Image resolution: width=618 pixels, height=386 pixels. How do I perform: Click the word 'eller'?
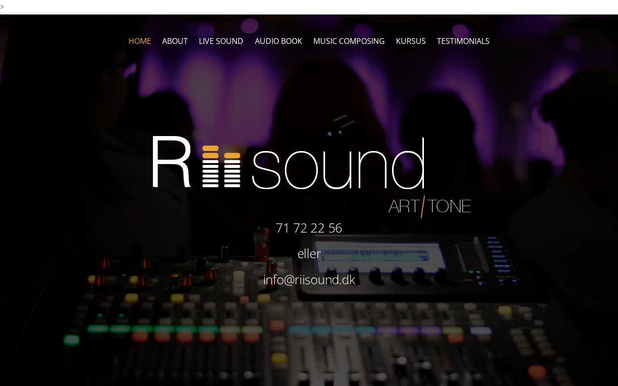tap(309, 254)
